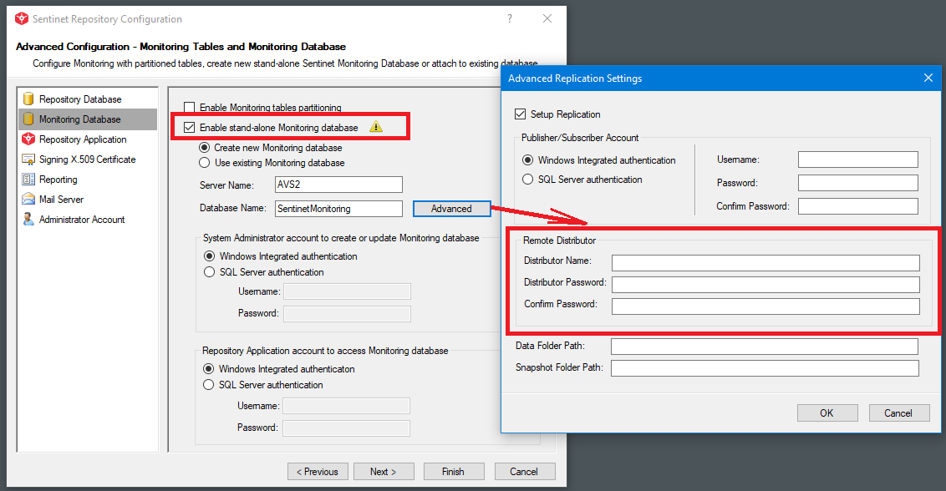The image size is (946, 491).
Task: Close the Advanced Replication Settings dialog
Action: point(928,78)
